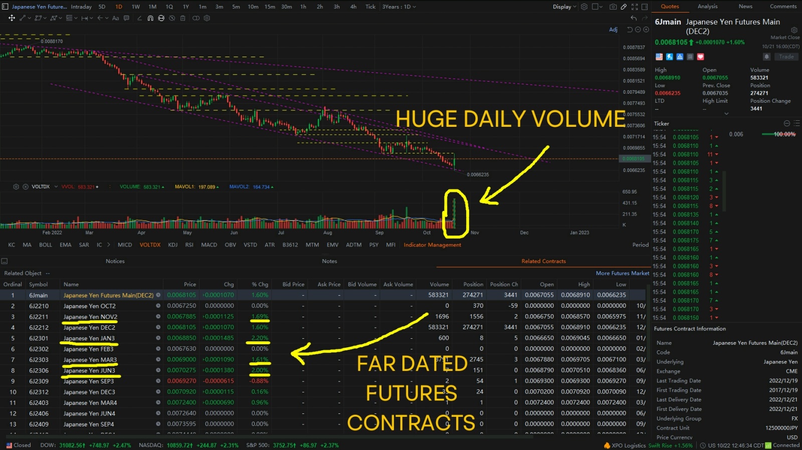Click the trash icon to delete drawings
The width and height of the screenshot is (802, 450).
(182, 18)
